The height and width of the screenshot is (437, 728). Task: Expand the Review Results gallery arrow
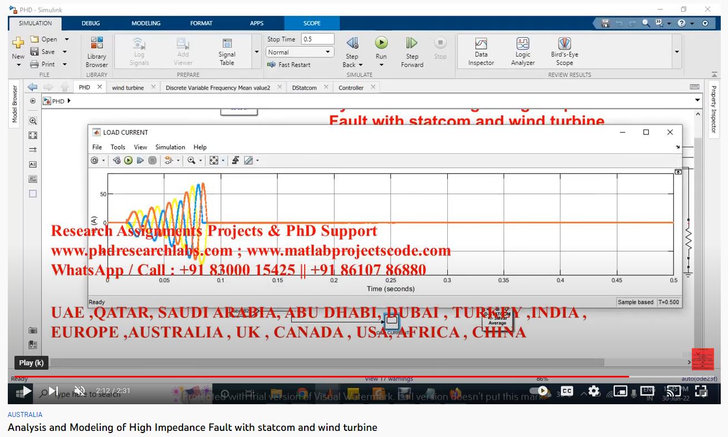click(677, 52)
